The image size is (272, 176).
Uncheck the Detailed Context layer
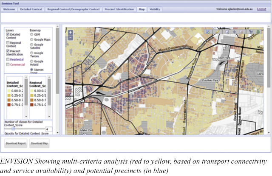click(8, 35)
